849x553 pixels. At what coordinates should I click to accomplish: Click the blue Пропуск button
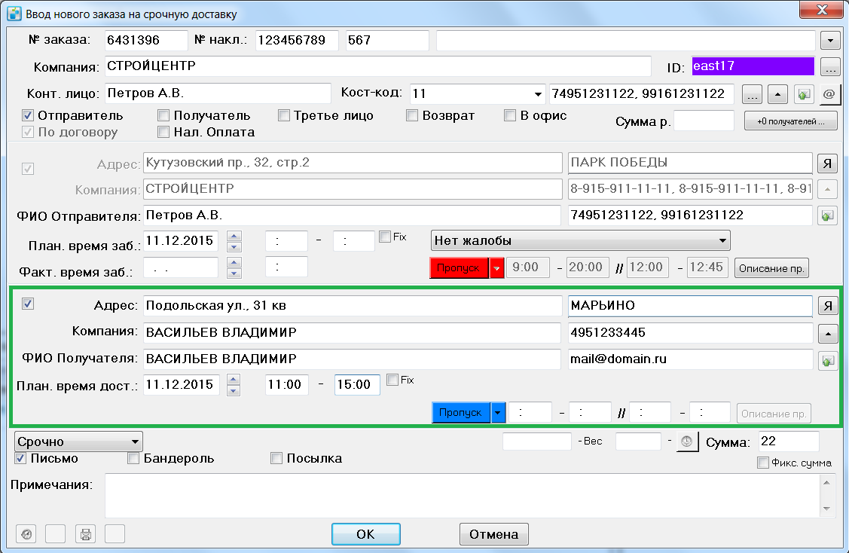[x=461, y=413]
